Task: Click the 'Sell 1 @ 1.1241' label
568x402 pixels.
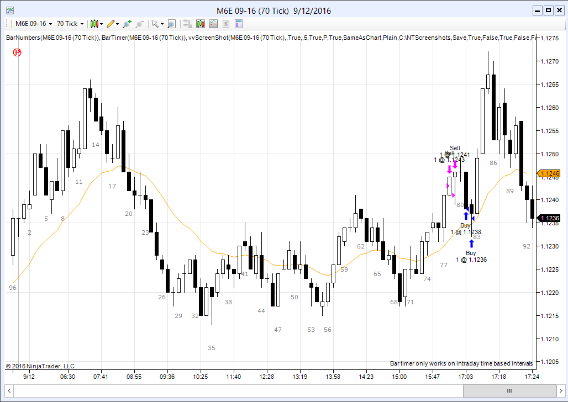Action: [455, 151]
